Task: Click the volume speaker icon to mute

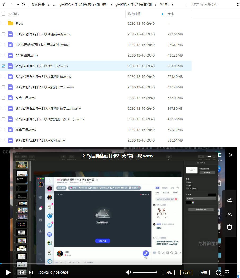Action: click(x=128, y=272)
